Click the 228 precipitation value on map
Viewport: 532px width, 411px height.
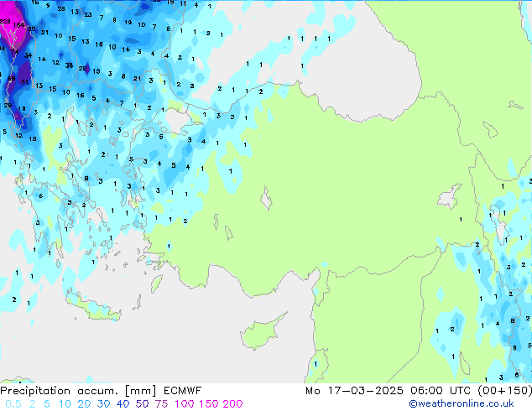click(5, 21)
